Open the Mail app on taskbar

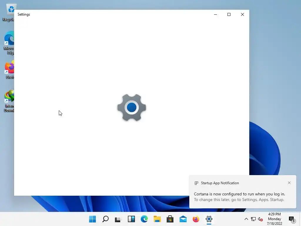coord(183,219)
